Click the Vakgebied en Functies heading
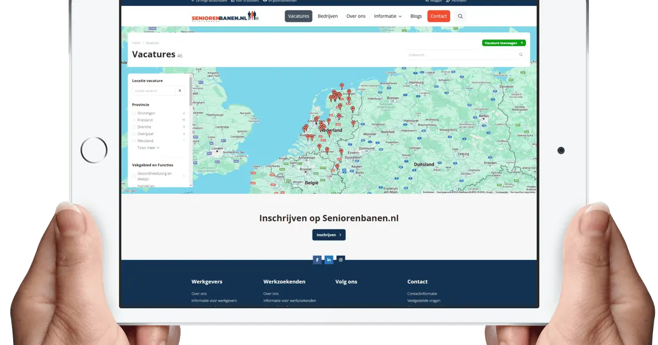 coord(152,165)
